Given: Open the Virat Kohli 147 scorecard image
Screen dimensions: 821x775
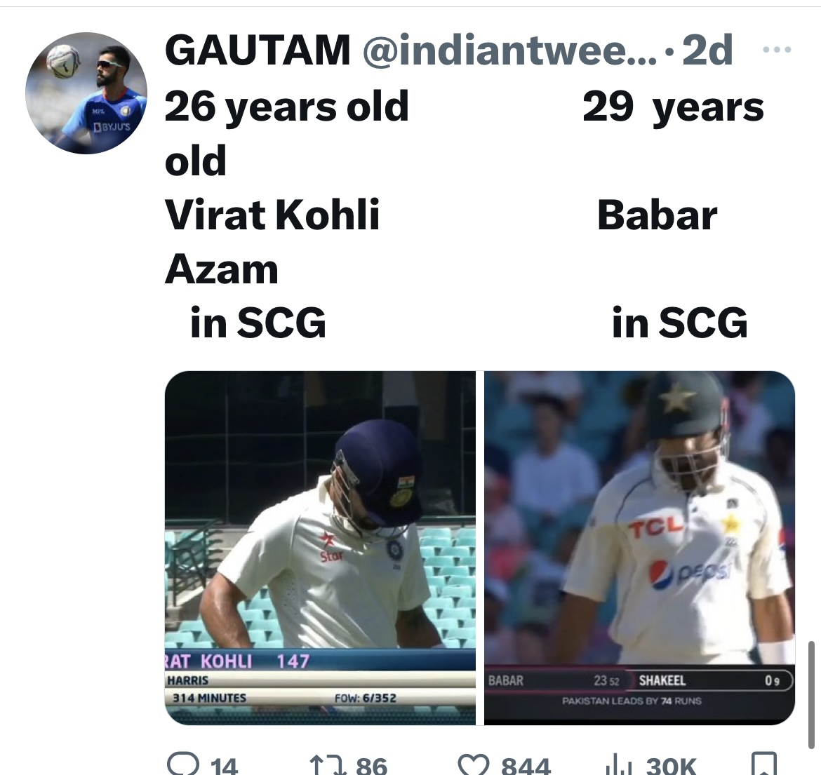Looking at the screenshot, I should tap(320, 547).
